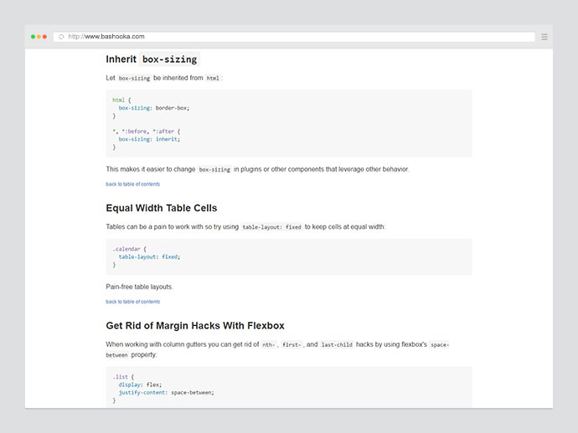Click 'Pain-free table layouts.' text

[139, 287]
